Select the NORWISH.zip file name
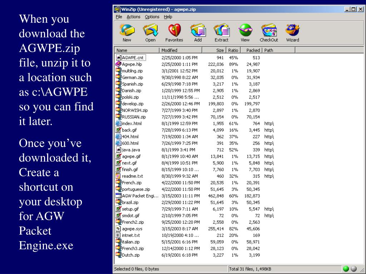Viewport: 366px width, 274px height. coord(135,110)
